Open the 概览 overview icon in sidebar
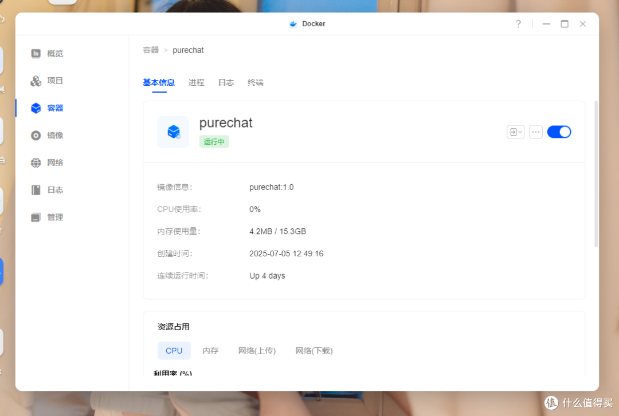619x416 pixels. [x=36, y=53]
